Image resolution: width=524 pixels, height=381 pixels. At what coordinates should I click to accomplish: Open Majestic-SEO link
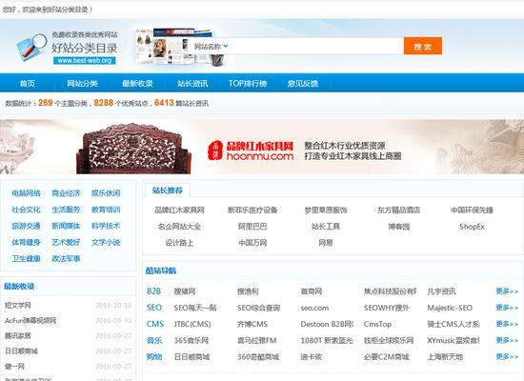[x=450, y=308]
